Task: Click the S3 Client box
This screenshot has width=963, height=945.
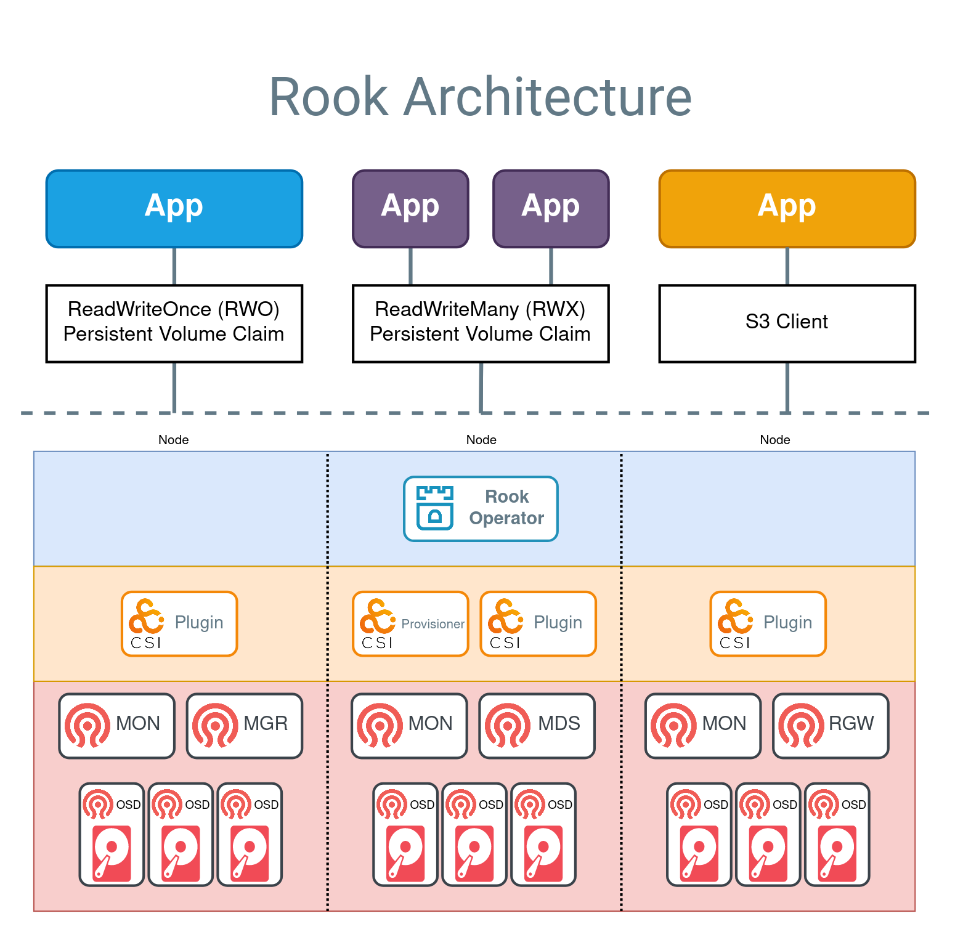Action: [786, 323]
